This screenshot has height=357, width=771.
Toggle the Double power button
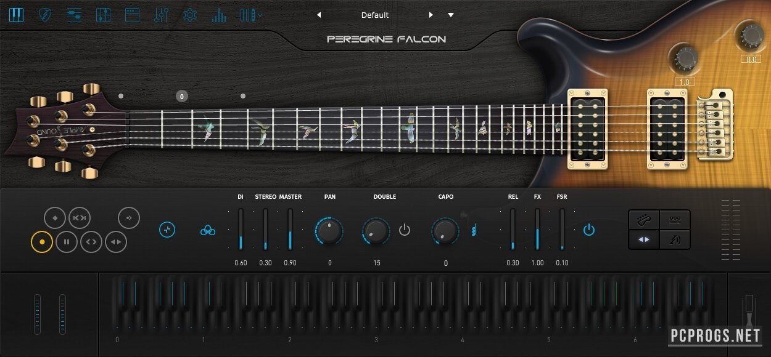pos(405,230)
